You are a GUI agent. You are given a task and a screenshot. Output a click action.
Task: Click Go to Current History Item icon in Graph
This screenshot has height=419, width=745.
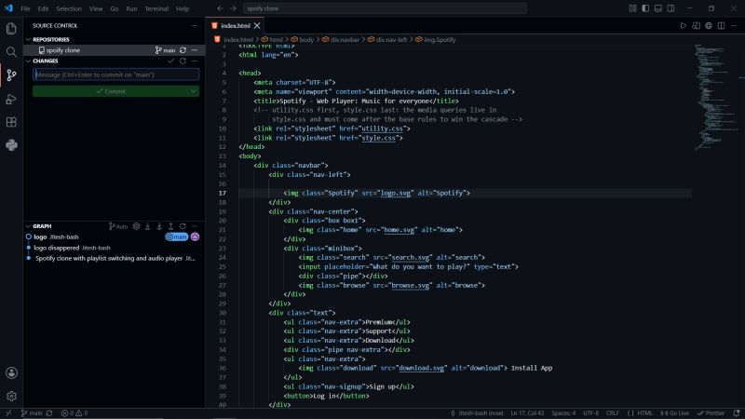point(136,226)
